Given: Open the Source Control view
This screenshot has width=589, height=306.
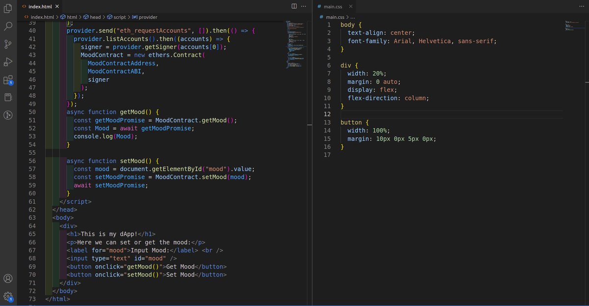Looking at the screenshot, I should click(x=8, y=44).
